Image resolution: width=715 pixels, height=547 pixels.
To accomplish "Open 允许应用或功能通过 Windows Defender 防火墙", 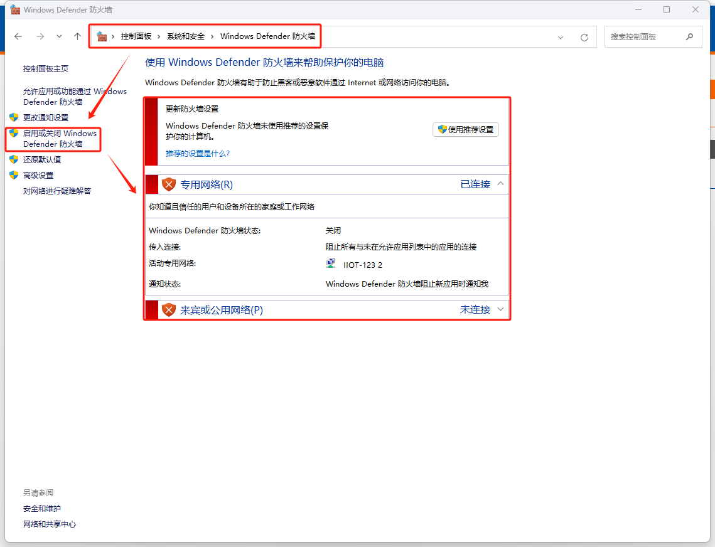I will tap(75, 97).
